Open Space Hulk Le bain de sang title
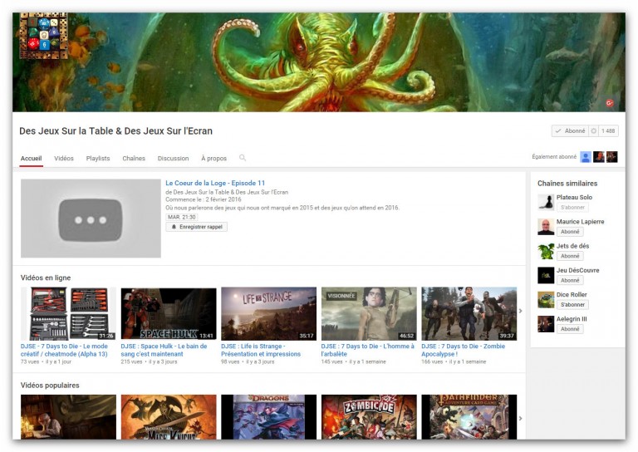 (164, 351)
